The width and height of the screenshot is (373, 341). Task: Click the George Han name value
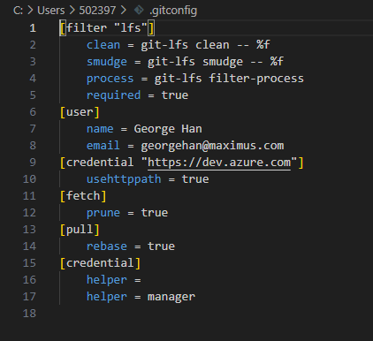pos(168,129)
